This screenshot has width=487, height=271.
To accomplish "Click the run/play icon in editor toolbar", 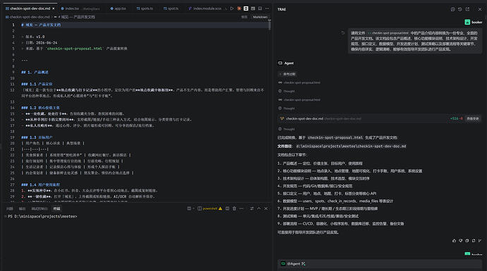I will (232, 8).
